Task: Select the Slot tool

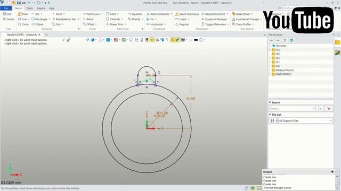Action: (x=56, y=24)
